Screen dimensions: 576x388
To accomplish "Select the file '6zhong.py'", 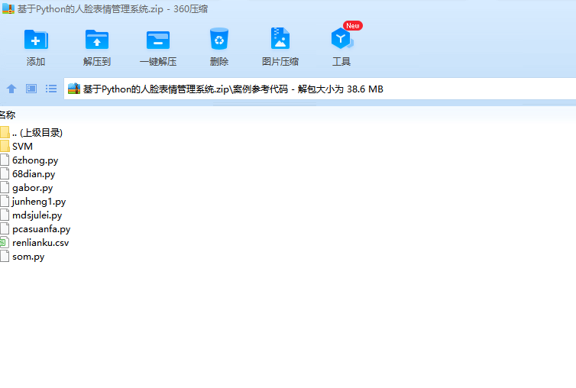I will (35, 160).
